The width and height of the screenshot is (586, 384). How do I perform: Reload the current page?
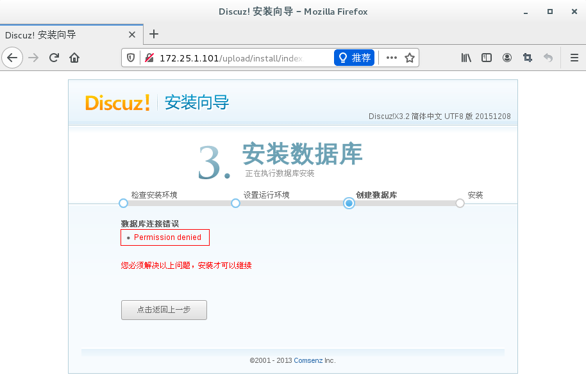pos(54,58)
